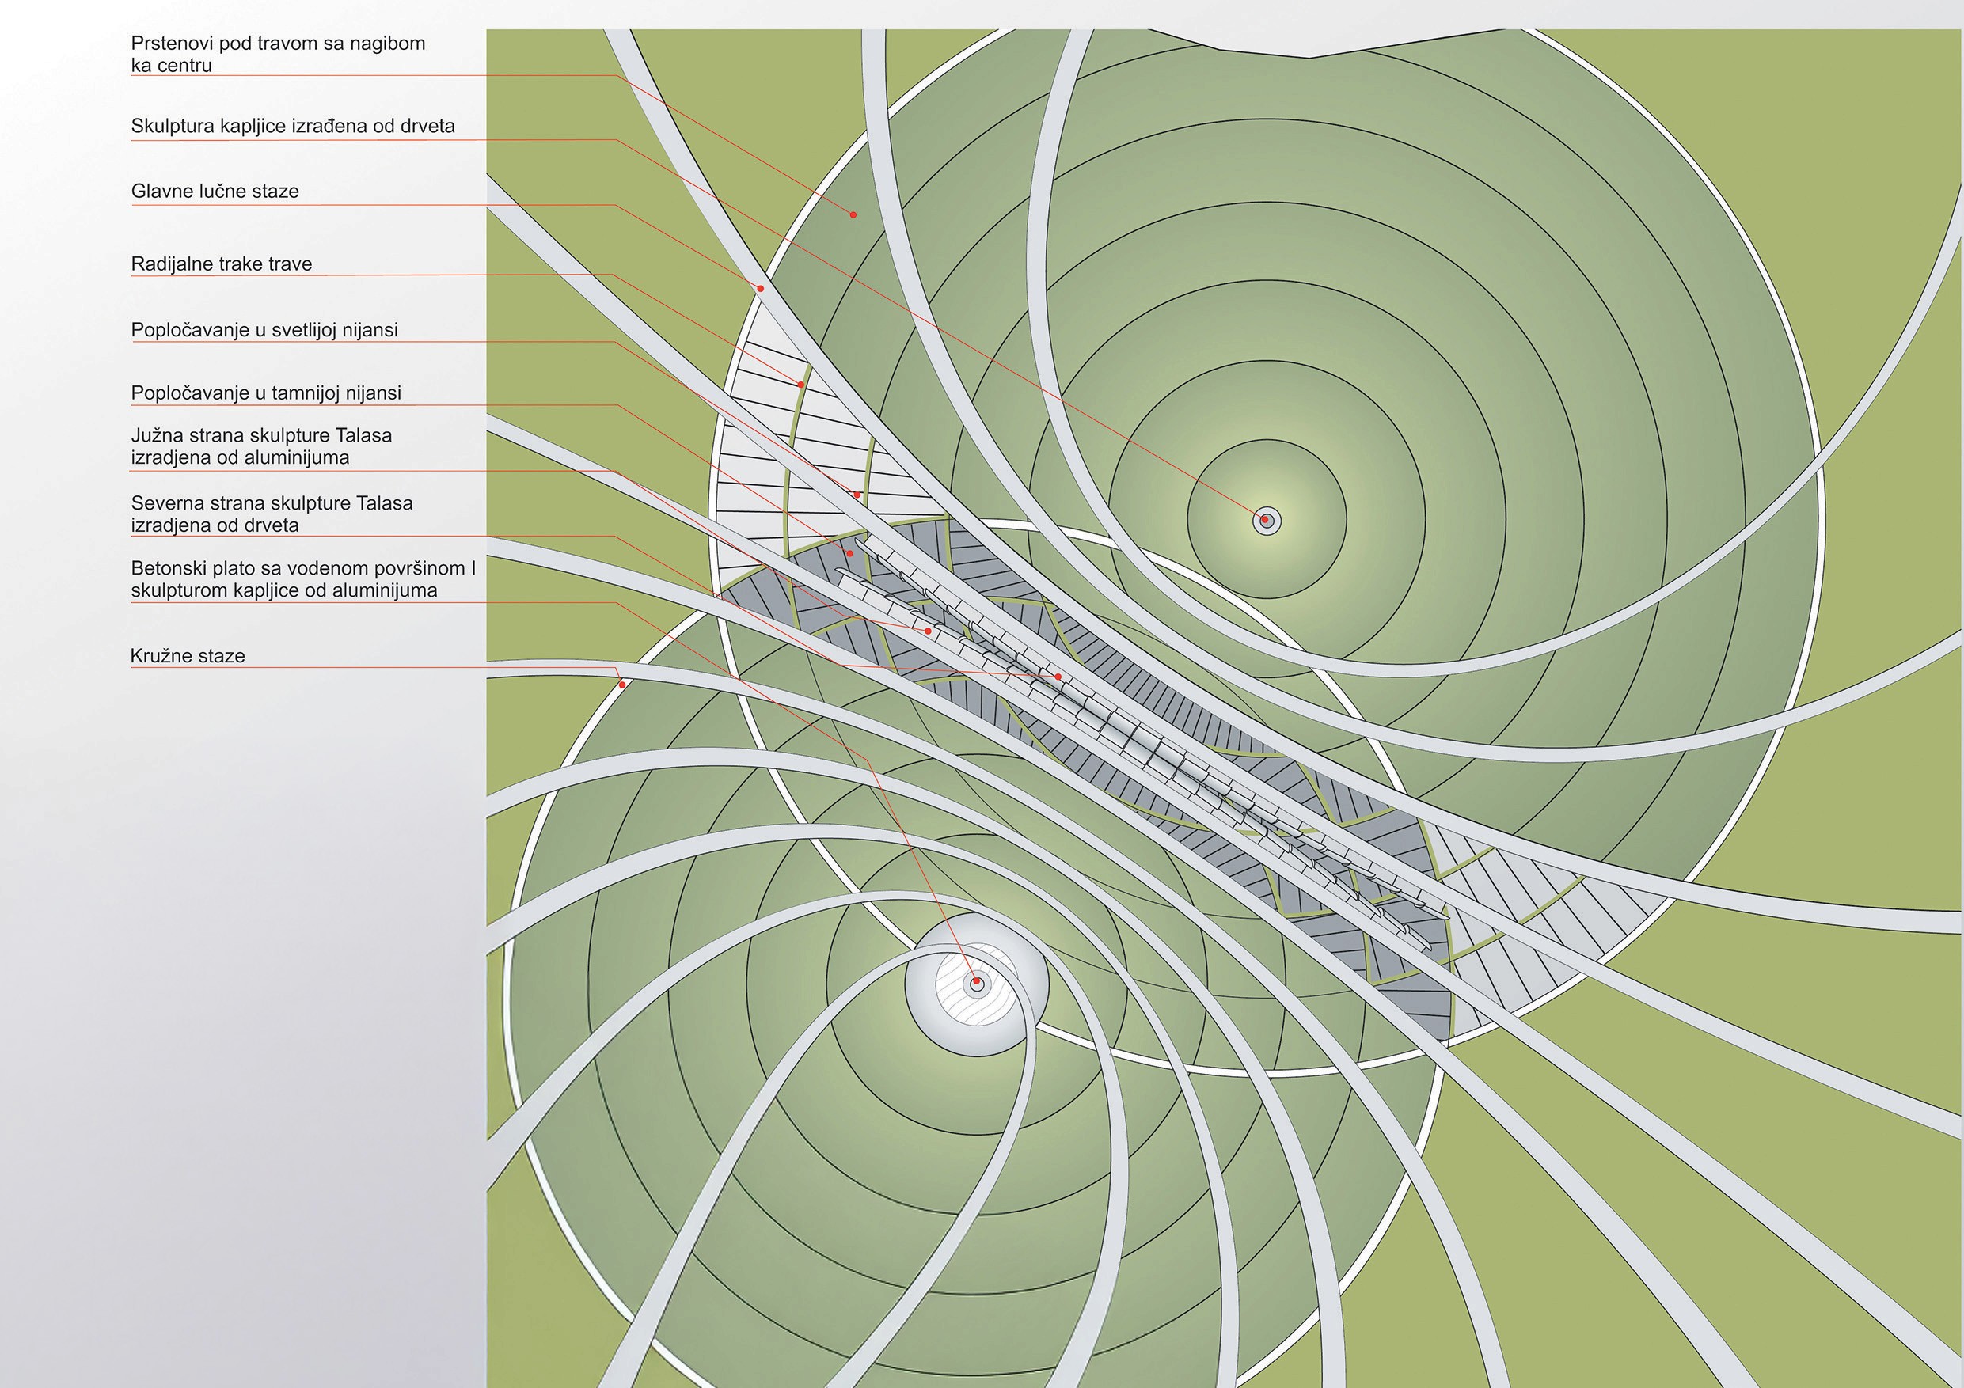Image resolution: width=1964 pixels, height=1388 pixels.
Task: Click red dot on wave sculpture's north side
Action: (1058, 677)
